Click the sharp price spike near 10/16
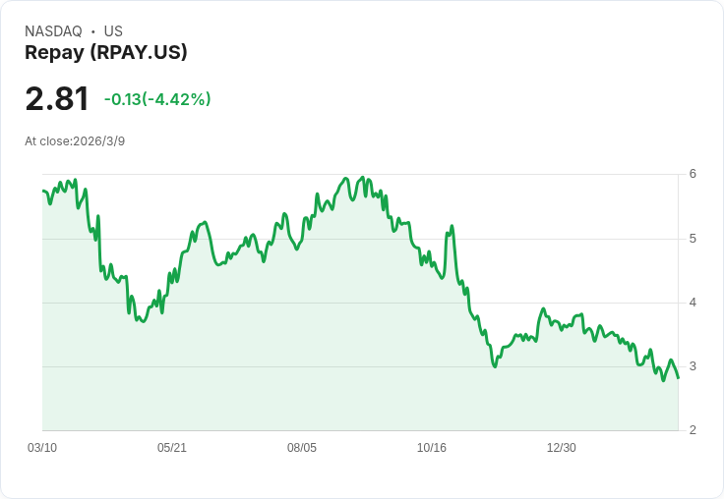Screen dimensions: 724x499 pyautogui.click(x=452, y=227)
